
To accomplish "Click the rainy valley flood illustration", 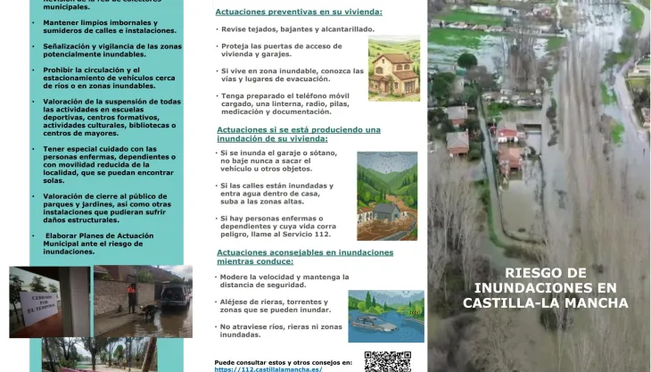I will click(387, 196).
